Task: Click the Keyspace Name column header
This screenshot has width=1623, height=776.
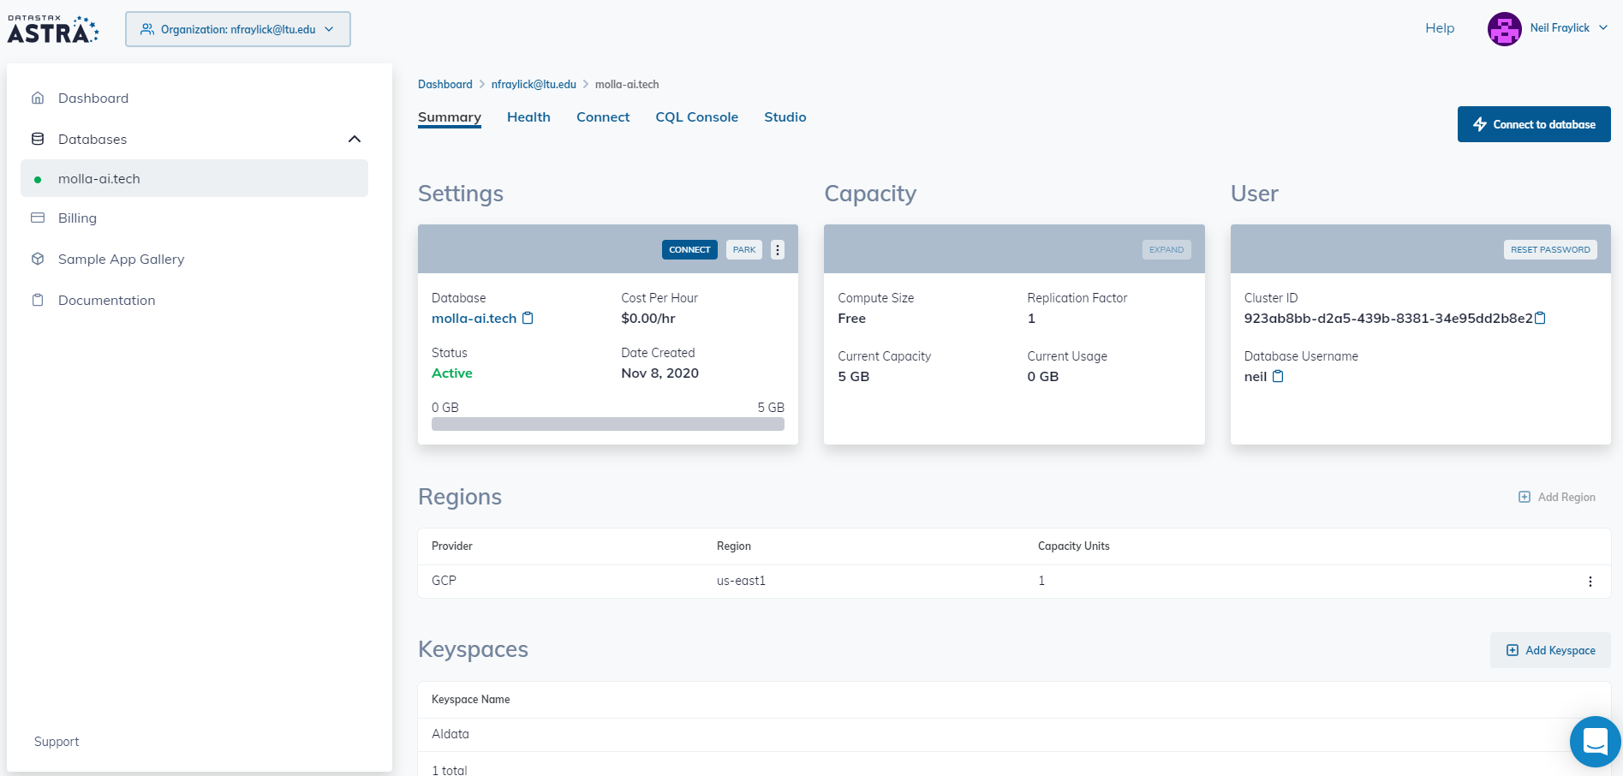Action: tap(471, 699)
